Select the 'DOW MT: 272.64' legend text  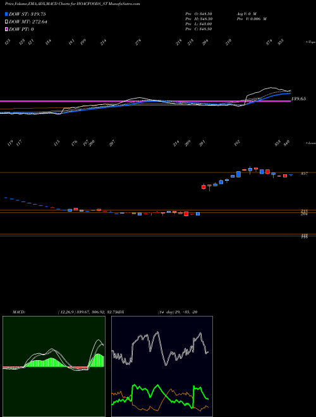pyautogui.click(x=28, y=22)
